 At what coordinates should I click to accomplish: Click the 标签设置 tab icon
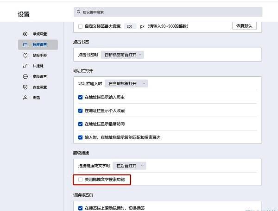[x=25, y=44]
